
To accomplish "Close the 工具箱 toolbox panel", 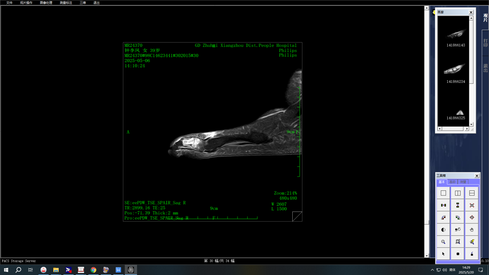I will click(x=477, y=176).
